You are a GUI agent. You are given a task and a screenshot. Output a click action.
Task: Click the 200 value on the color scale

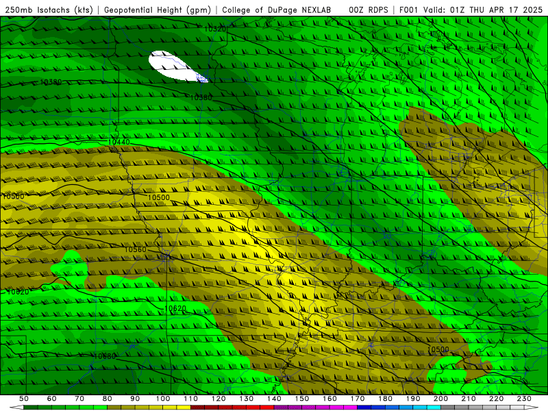(x=440, y=399)
